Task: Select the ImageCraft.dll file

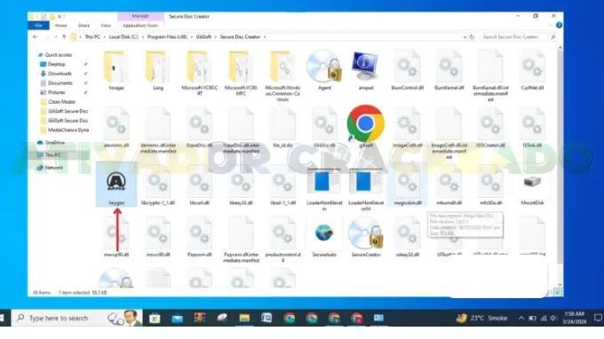Action: click(x=407, y=128)
